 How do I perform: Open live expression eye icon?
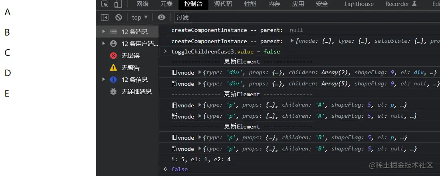(x=161, y=18)
